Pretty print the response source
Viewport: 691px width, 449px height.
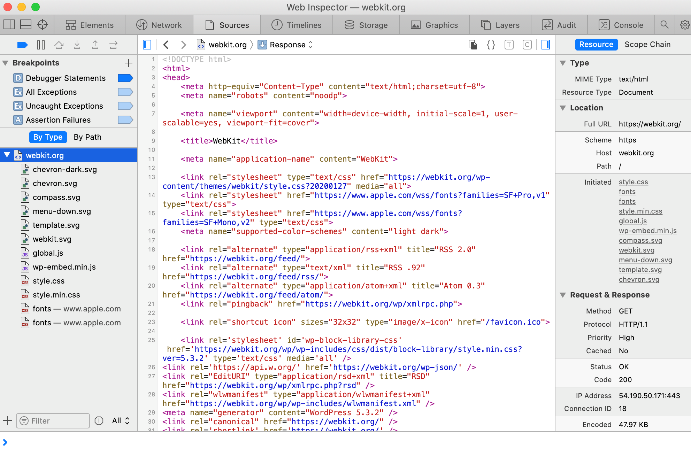pyautogui.click(x=491, y=45)
